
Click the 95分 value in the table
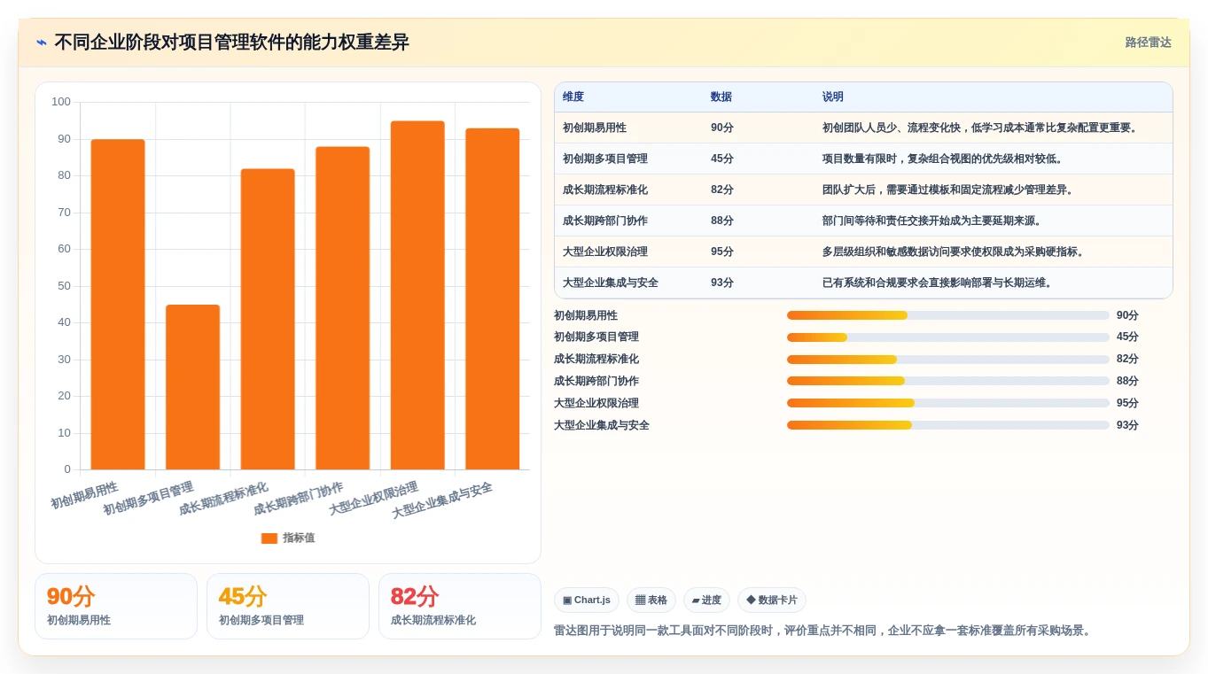pos(722,252)
